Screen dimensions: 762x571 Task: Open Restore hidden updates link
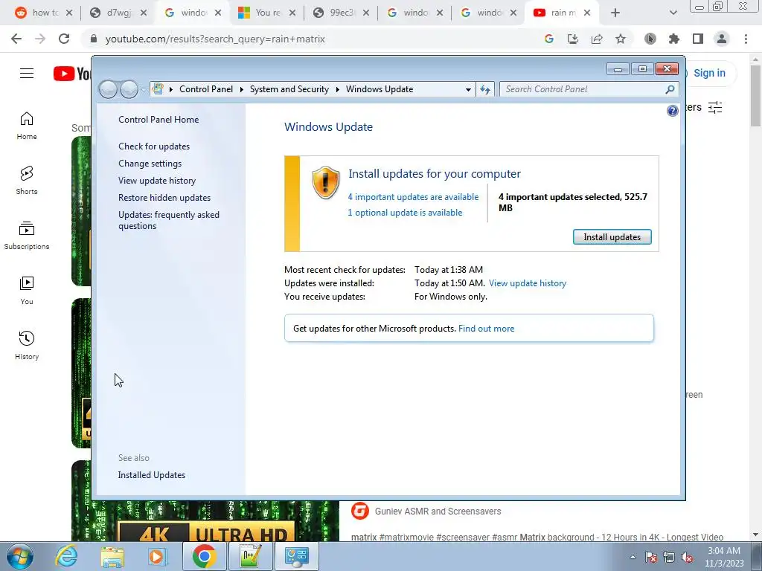coord(164,198)
